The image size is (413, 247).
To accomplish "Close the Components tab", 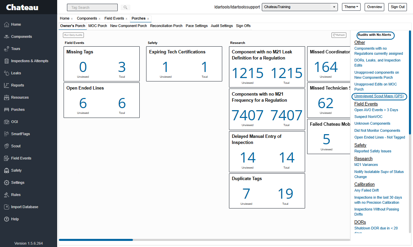I will point(99,19).
